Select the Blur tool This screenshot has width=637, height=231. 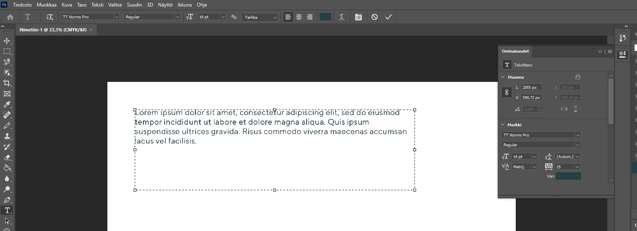pyautogui.click(x=7, y=178)
